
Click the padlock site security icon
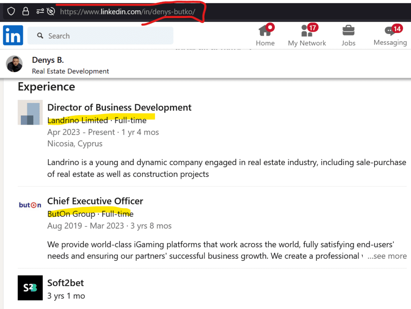25,11
